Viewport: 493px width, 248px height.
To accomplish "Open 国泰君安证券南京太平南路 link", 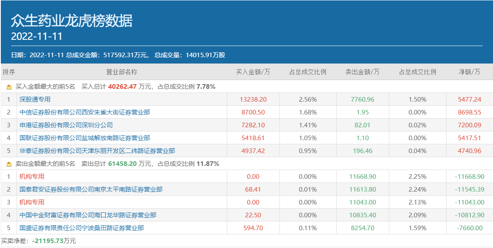I will click(91, 190).
